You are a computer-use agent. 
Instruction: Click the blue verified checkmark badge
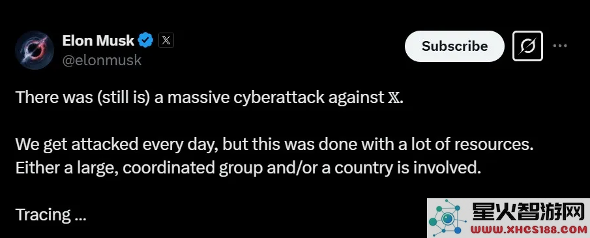[145, 40]
